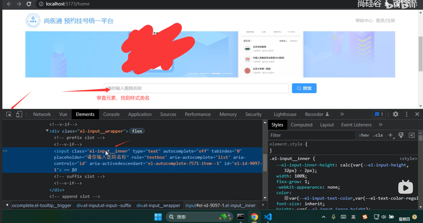Toggle the .cls classes button
423x223 pixels.
click(x=378, y=135)
